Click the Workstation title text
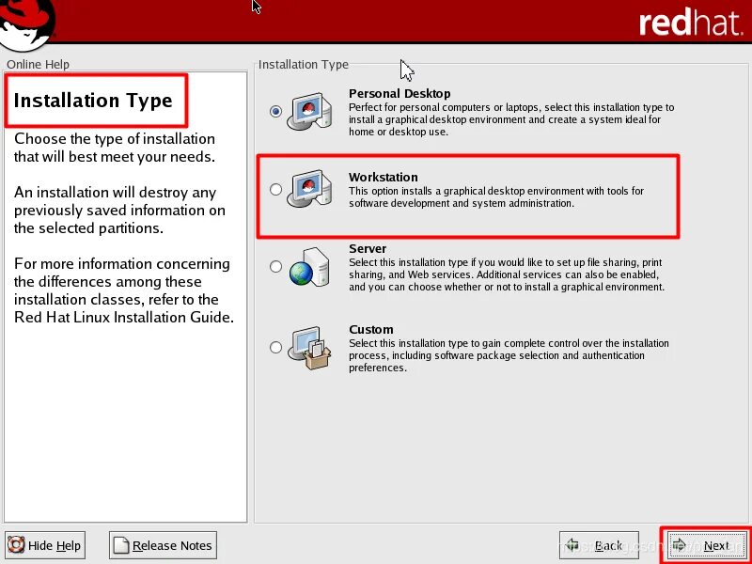The width and height of the screenshot is (752, 564). pyautogui.click(x=384, y=177)
